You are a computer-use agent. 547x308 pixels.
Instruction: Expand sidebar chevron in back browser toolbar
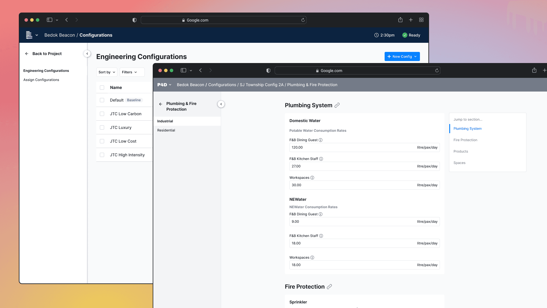pyautogui.click(x=57, y=20)
